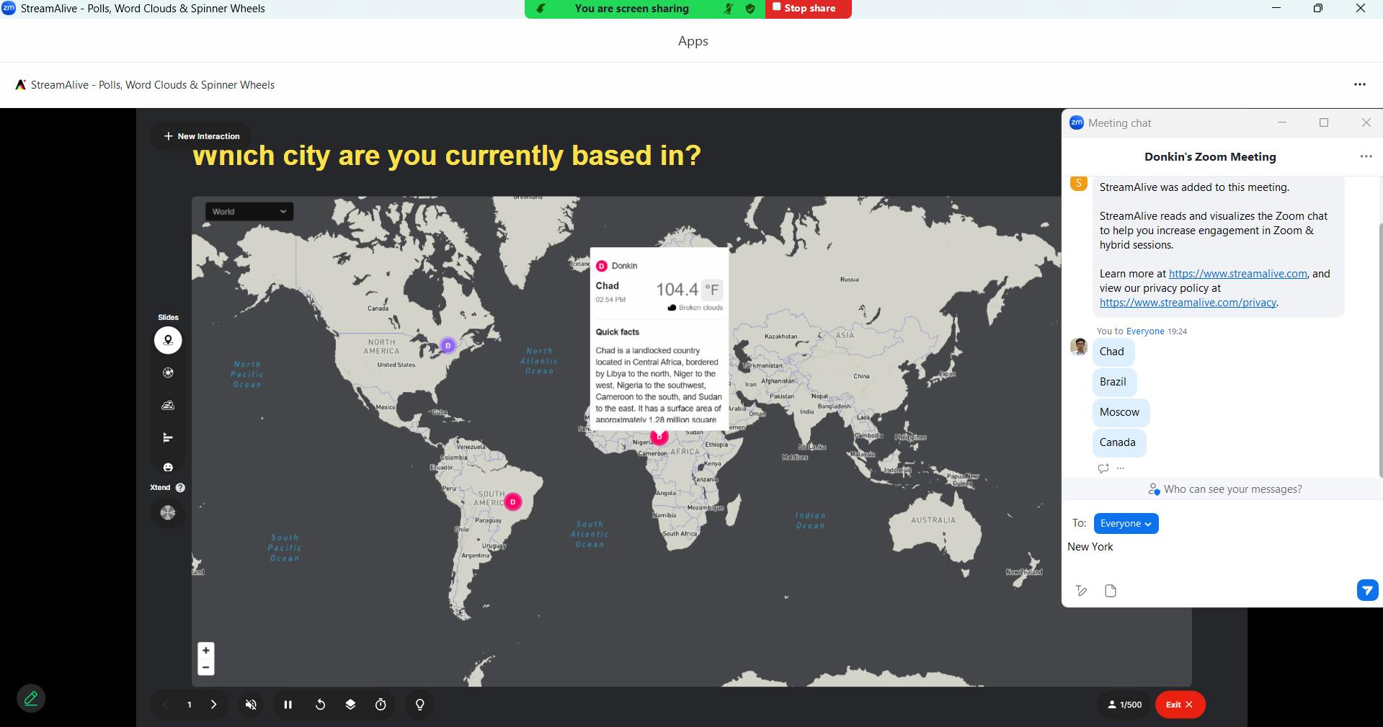Screen dimensions: 1383x727
Task: Toggle the °F temperature unit
Action: [712, 290]
